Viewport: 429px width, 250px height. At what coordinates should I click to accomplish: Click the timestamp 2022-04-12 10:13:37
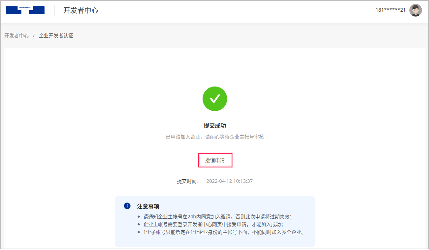[x=229, y=181]
